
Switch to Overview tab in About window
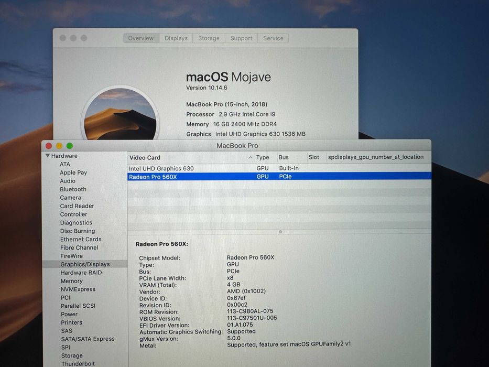[141, 38]
